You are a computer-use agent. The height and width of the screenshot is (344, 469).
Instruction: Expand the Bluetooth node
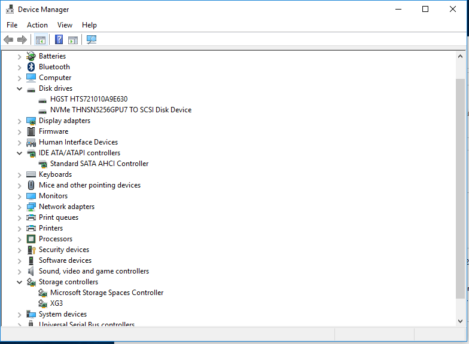19,67
